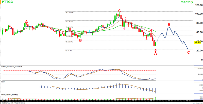Select the red wave 2 marker
Viewport: 203px width, 104px height.
125,19
